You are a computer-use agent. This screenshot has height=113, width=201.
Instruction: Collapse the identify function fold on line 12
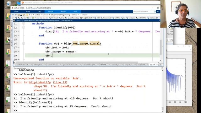click(x=24, y=27)
